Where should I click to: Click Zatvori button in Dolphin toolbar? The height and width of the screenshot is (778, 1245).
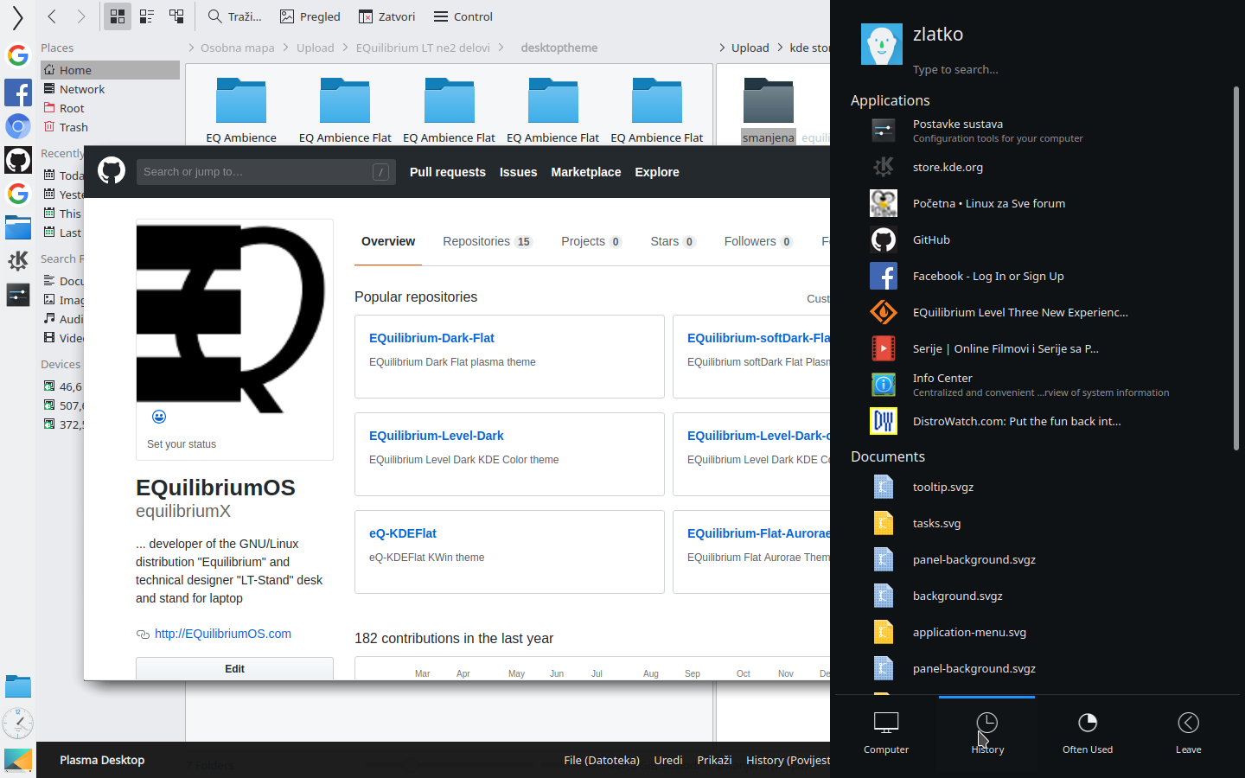(386, 16)
